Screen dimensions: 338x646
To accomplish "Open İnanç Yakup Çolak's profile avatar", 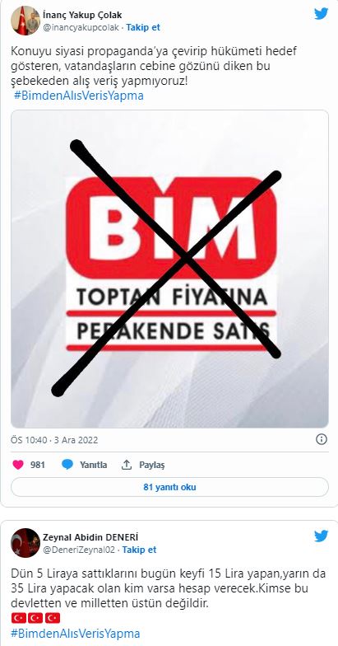I will pos(25,21).
